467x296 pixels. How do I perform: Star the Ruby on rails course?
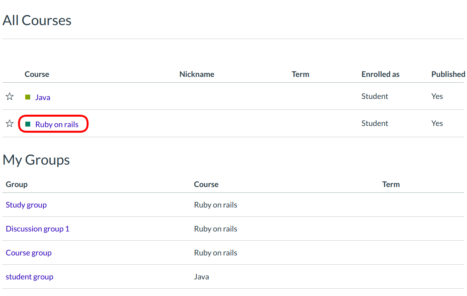point(10,124)
